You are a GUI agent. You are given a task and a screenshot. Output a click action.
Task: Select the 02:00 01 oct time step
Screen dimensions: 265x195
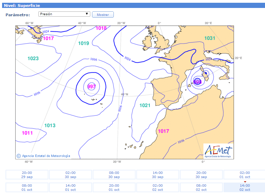pyautogui.click(x=245, y=175)
